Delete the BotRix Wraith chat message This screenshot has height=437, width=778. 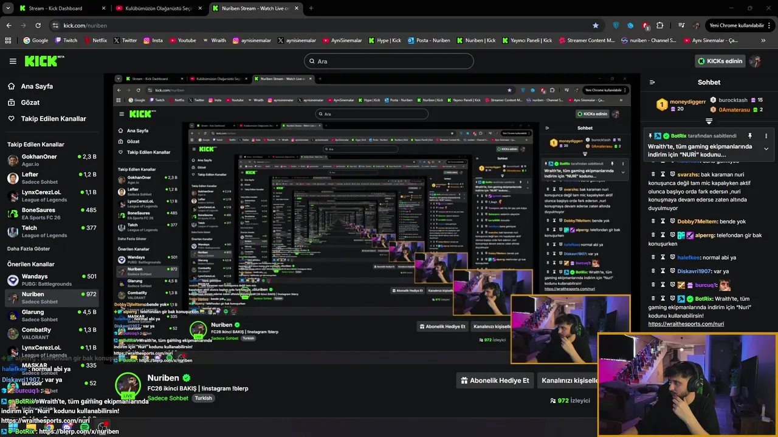click(x=653, y=299)
